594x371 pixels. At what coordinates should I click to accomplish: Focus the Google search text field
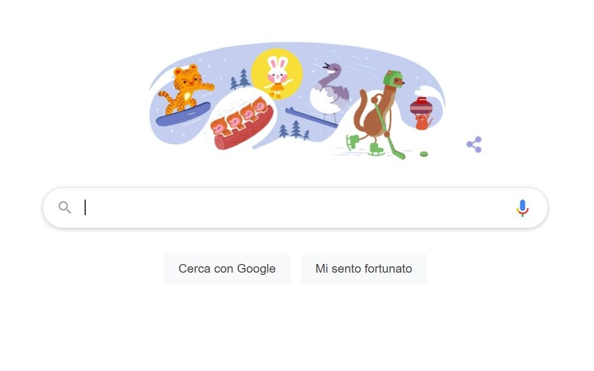[x=295, y=208]
